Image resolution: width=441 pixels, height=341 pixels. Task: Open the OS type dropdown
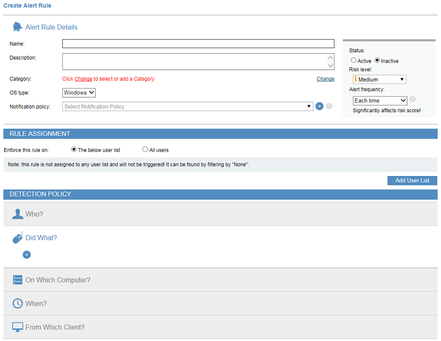79,93
